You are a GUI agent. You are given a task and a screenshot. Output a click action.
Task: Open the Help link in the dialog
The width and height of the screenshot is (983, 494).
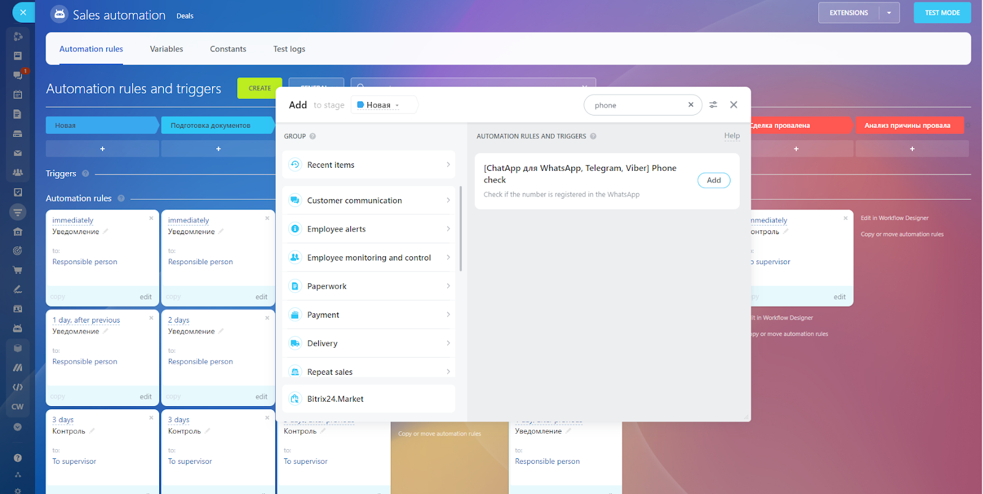(732, 136)
